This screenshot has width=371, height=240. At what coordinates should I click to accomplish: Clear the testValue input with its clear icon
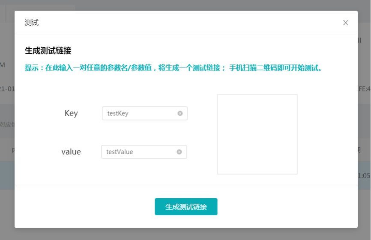point(180,152)
